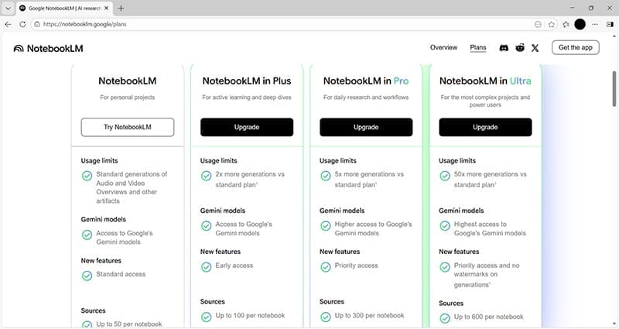The image size is (619, 329).
Task: Open a new browser tab
Action: (x=121, y=8)
